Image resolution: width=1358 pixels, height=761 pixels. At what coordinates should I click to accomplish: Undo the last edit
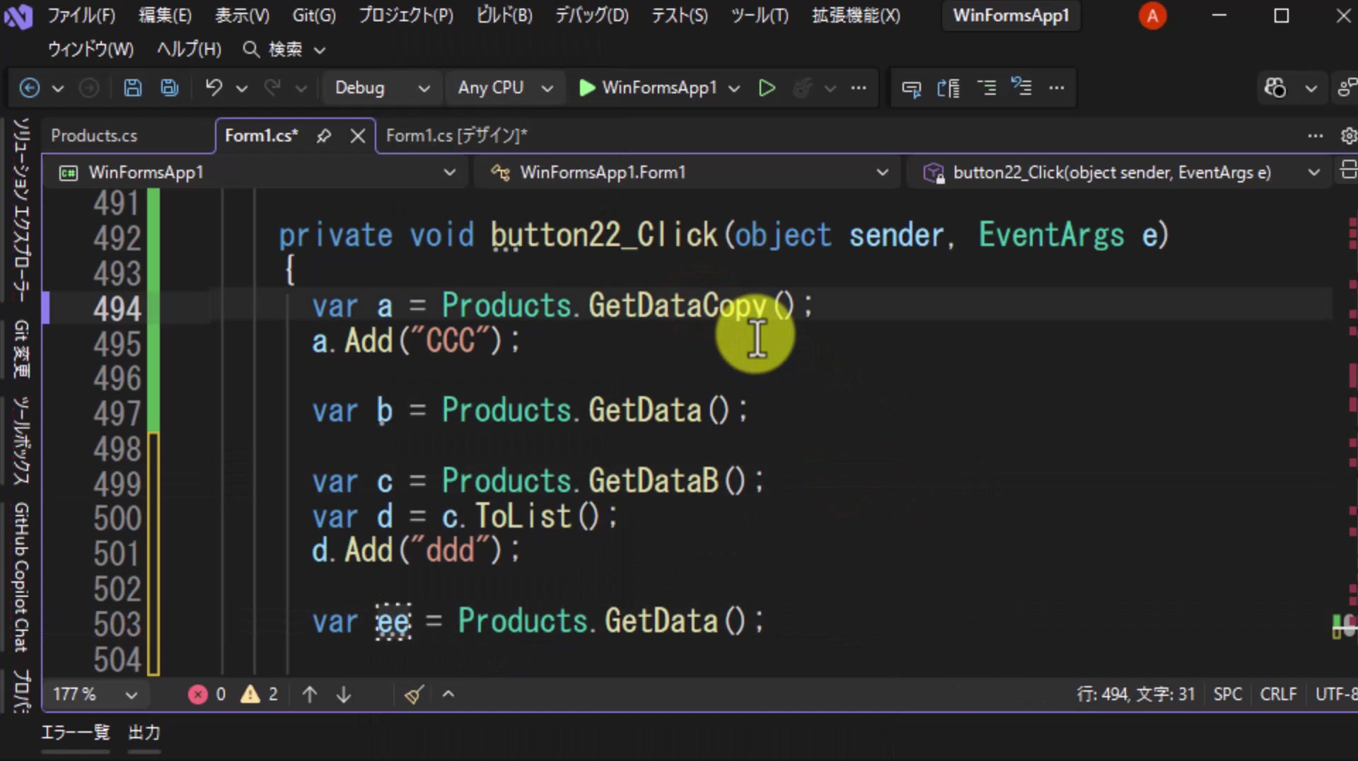[214, 88]
